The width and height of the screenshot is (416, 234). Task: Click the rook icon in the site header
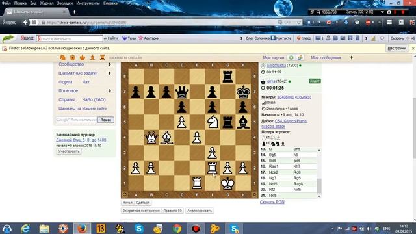pos(103,57)
